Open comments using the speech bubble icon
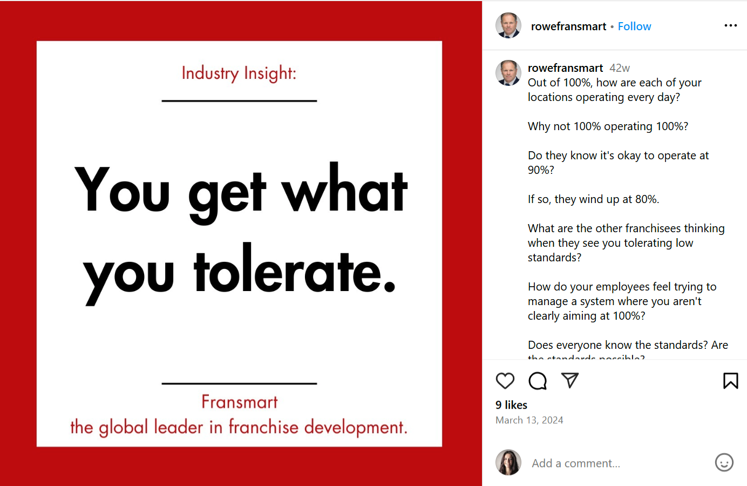747x486 pixels. tap(538, 381)
